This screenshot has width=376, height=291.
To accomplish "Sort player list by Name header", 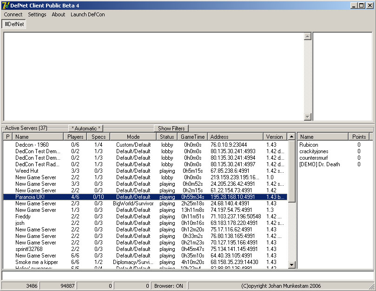I will pos(323,137).
